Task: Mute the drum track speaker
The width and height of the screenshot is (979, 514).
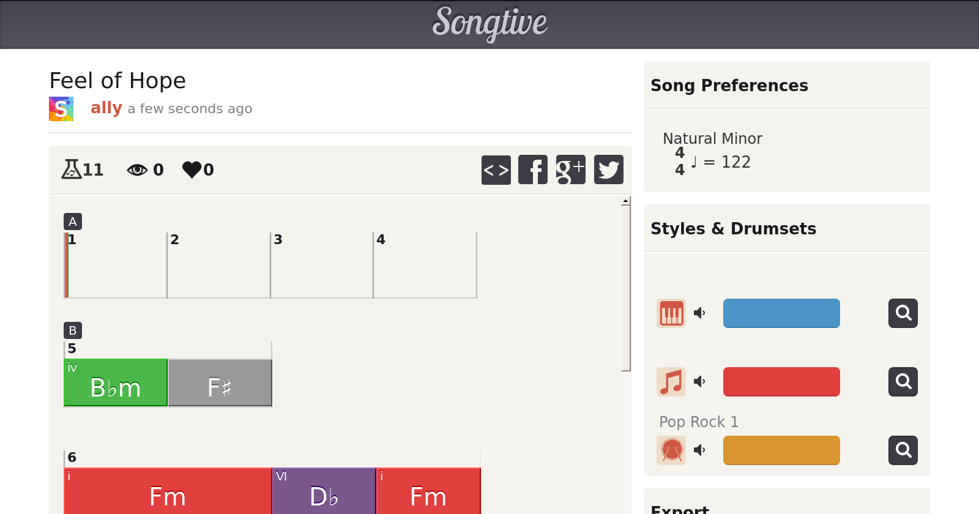Action: pyautogui.click(x=699, y=450)
